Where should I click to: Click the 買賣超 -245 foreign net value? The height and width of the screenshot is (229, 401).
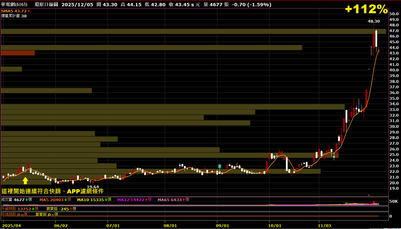coord(61,209)
